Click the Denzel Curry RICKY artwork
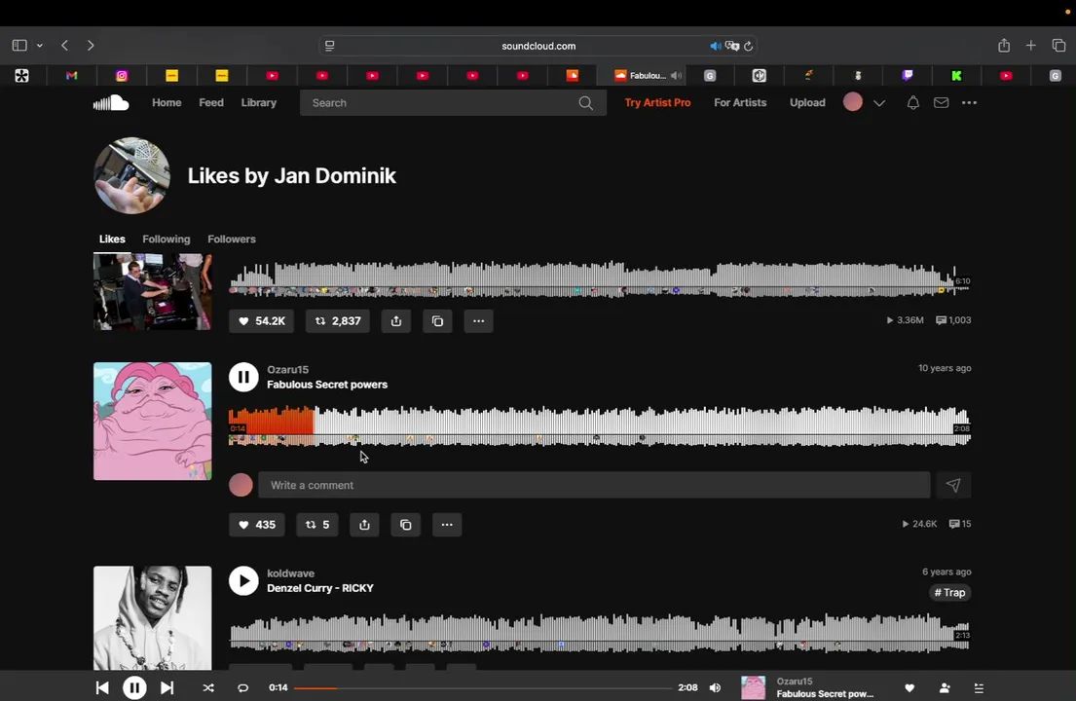The image size is (1076, 701). (152, 617)
